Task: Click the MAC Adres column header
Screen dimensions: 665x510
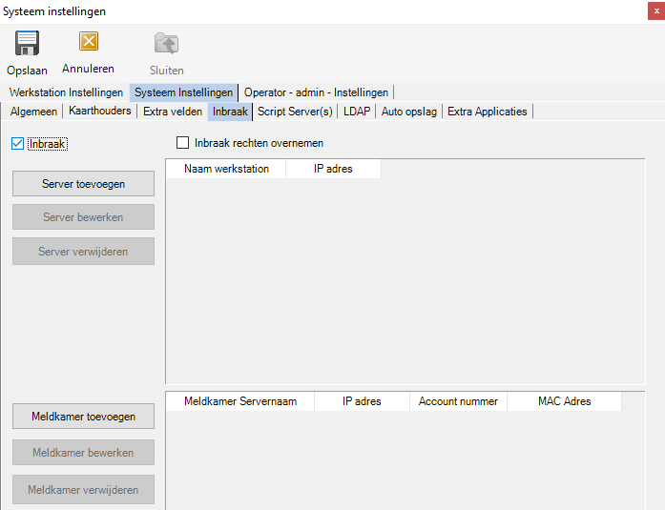Action: (x=565, y=401)
